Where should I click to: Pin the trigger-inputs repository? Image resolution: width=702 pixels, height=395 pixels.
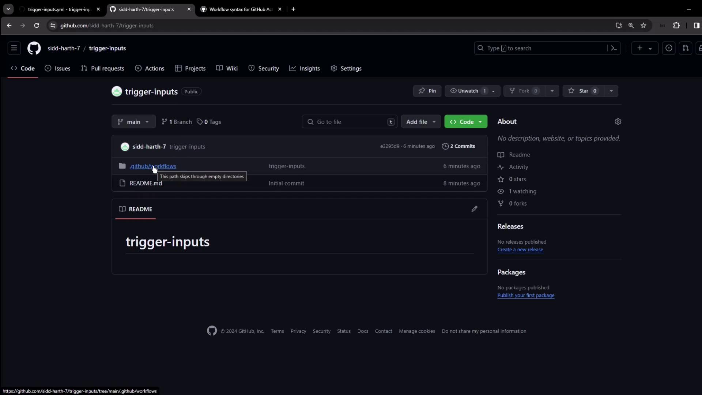pyautogui.click(x=427, y=91)
